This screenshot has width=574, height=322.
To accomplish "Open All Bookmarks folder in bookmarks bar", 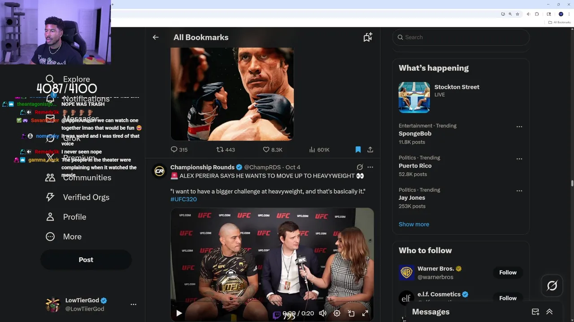I will [559, 22].
